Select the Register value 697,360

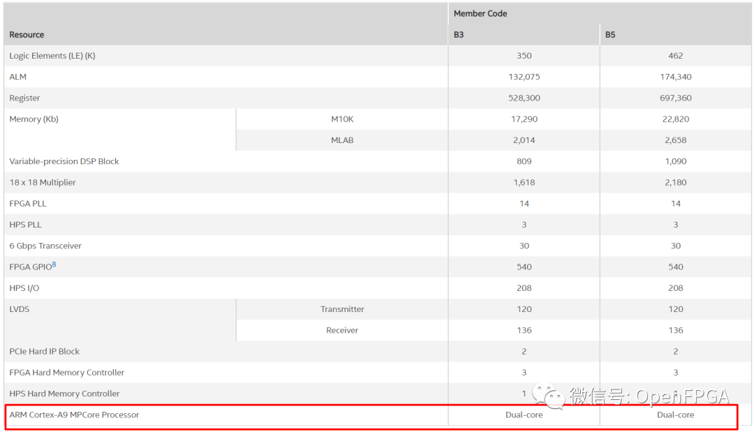[x=676, y=98]
